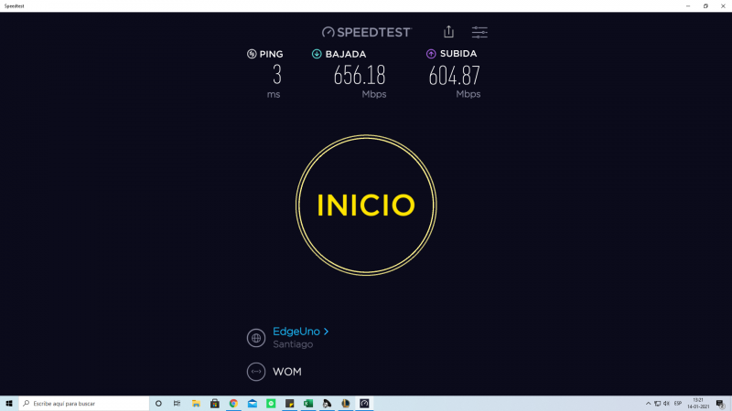Click the share results icon
Screen dimensions: 732x411
coord(448,32)
